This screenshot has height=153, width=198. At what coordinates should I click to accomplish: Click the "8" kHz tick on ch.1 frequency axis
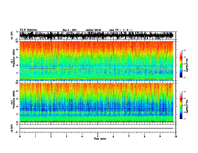pos(17,49)
